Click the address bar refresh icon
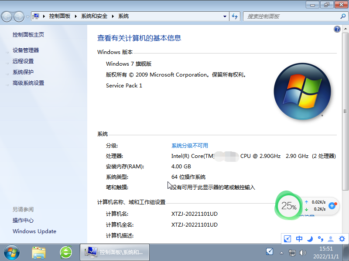 pyautogui.click(x=235, y=16)
